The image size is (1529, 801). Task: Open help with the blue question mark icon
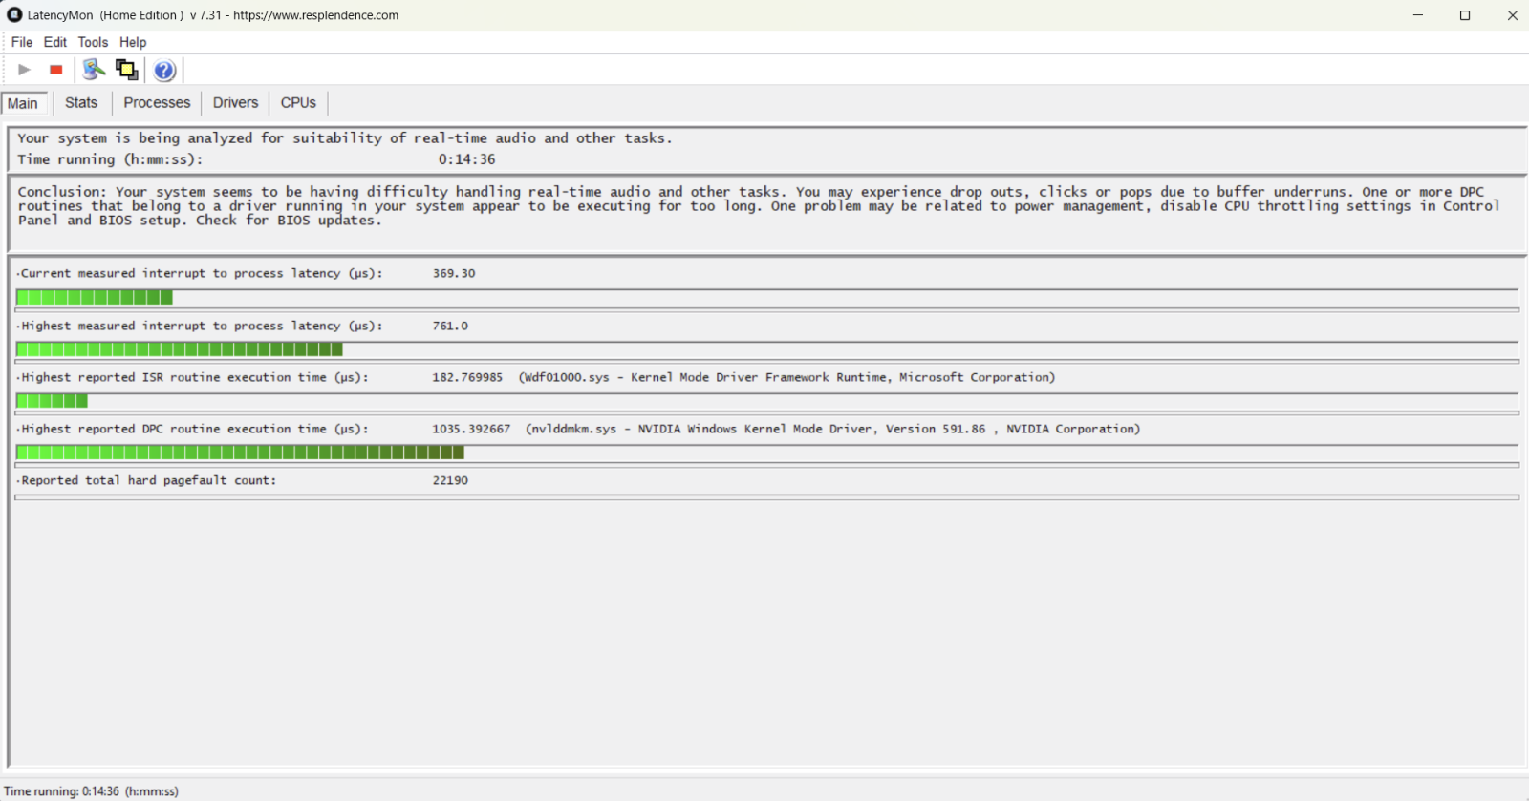click(x=164, y=70)
